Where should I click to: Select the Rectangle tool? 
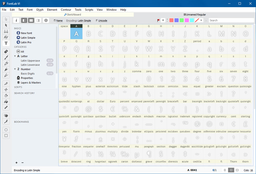click(x=6, y=135)
